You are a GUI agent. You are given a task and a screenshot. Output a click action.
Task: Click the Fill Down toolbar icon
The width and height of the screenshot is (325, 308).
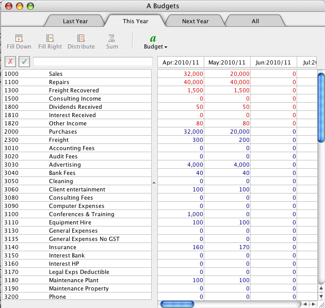pos(19,38)
